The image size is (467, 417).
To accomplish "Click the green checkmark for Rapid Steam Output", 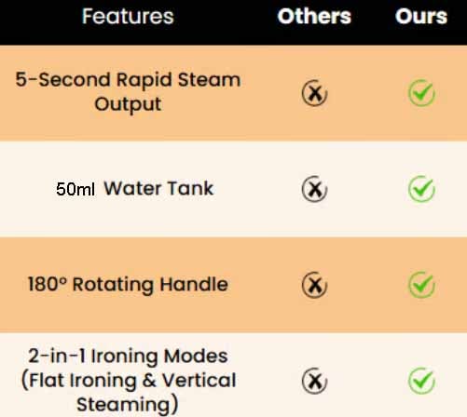I will tap(421, 93).
